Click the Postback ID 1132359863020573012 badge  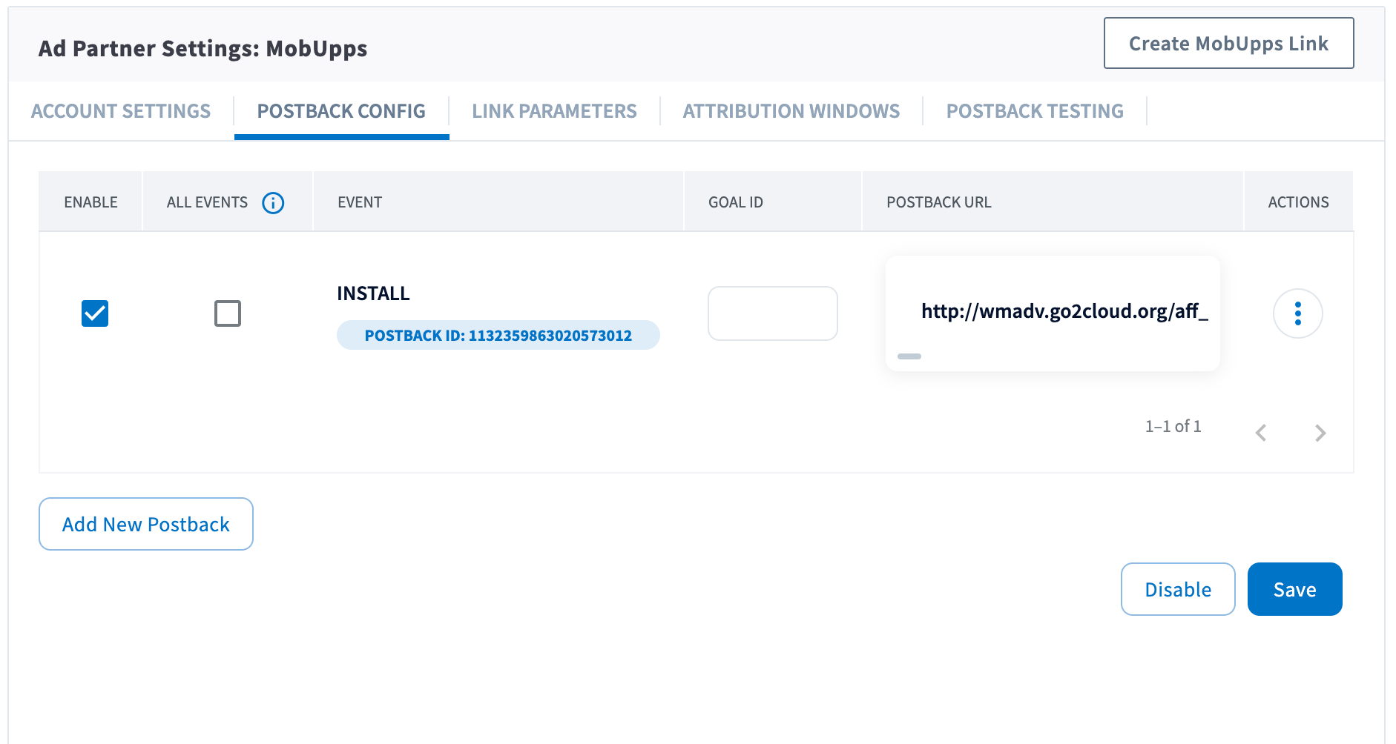pos(498,335)
